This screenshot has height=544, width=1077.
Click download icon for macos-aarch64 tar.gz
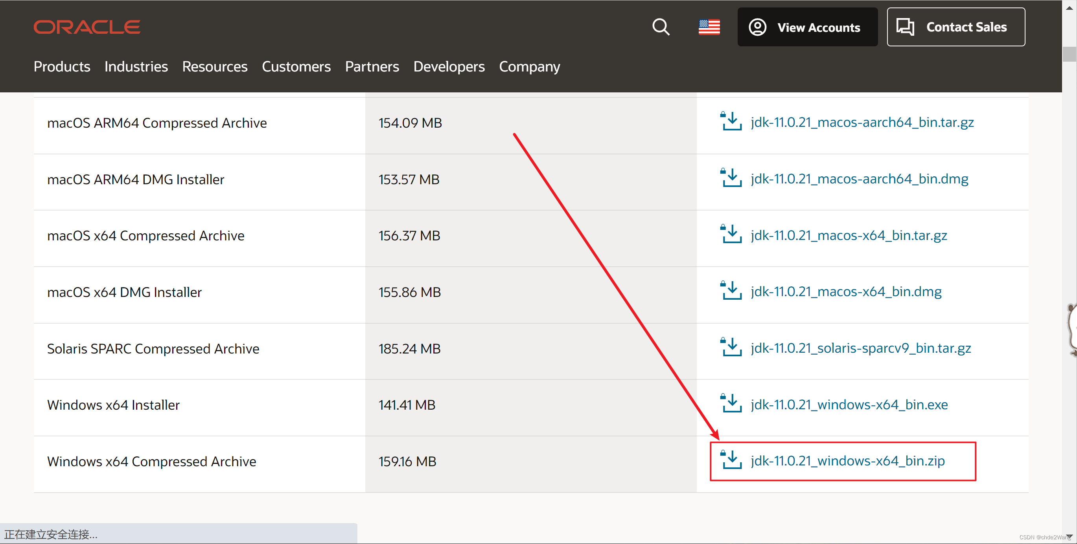click(731, 121)
